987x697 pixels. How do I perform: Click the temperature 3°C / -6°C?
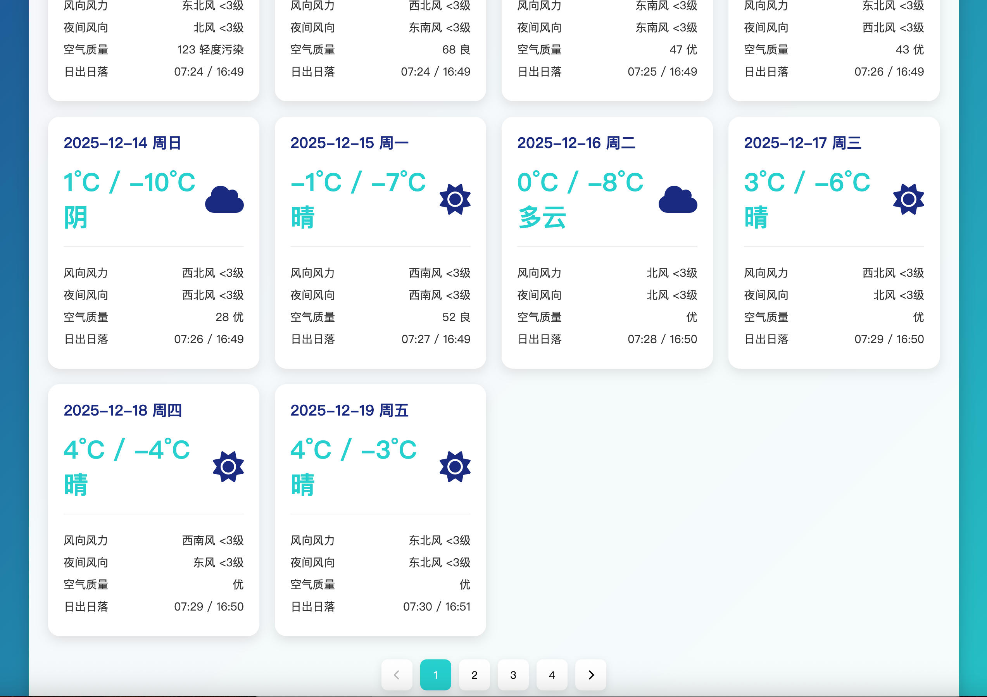(807, 182)
